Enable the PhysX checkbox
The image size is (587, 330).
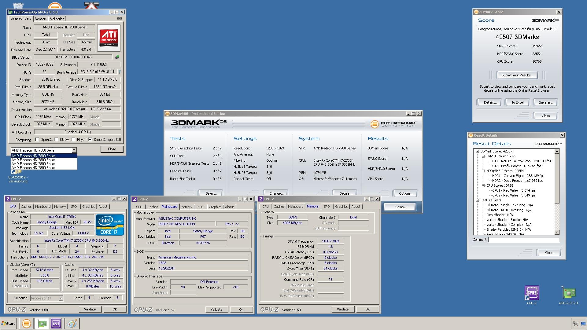73,140
